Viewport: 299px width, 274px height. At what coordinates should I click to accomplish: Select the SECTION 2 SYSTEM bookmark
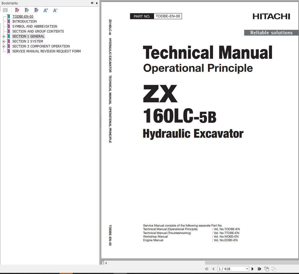point(28,41)
